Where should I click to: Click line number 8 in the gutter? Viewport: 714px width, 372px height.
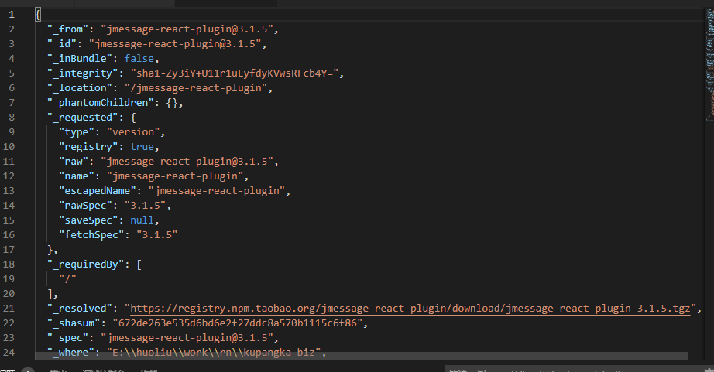pos(12,118)
